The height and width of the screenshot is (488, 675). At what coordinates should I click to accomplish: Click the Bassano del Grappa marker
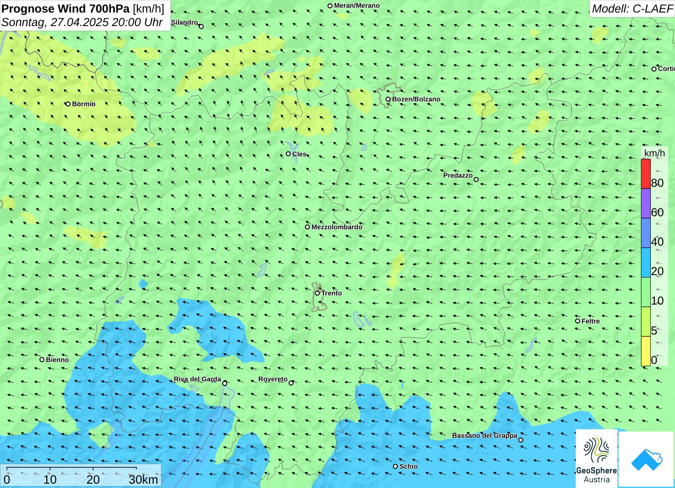(x=520, y=440)
